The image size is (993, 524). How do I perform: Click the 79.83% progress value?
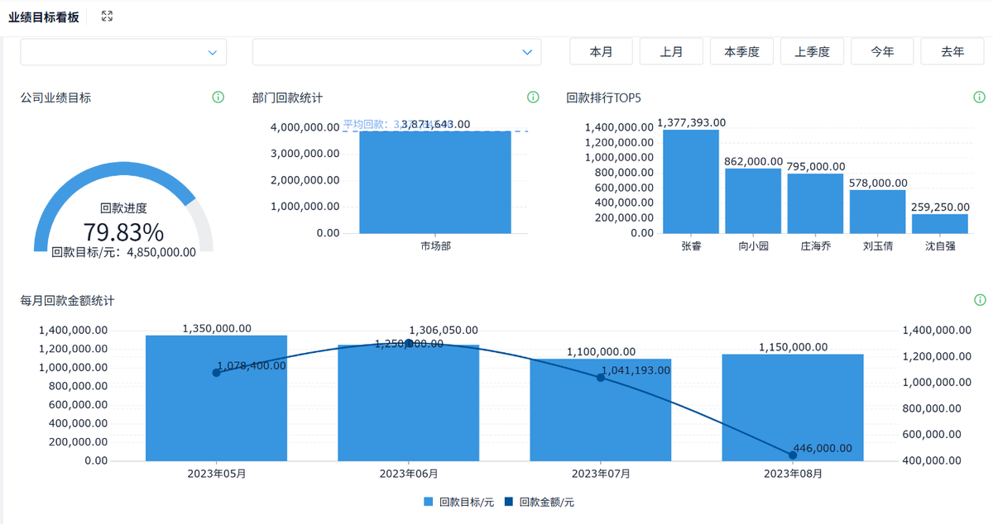click(123, 233)
